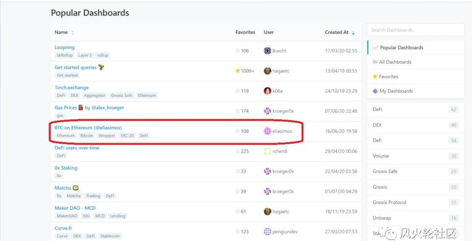The image size is (472, 241).
Task: Open the 1inch.exchange dashboard link
Action: (72, 88)
